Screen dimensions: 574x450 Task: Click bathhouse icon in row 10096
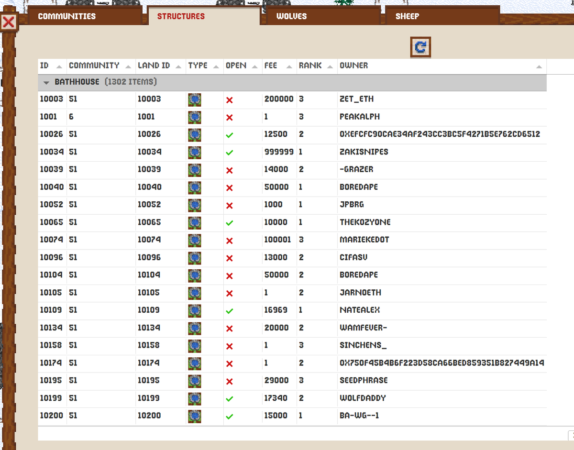pos(194,258)
